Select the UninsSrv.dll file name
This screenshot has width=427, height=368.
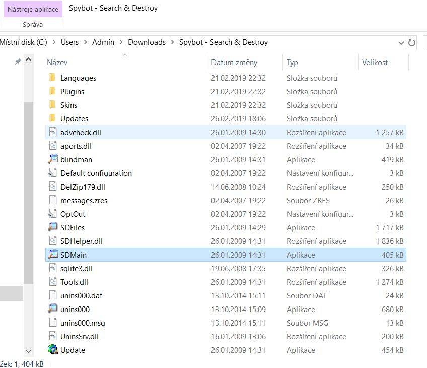pyautogui.click(x=80, y=337)
